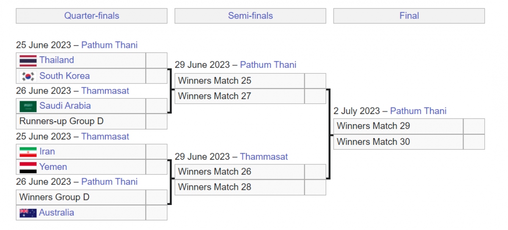Open Thammasat venue link for 29 June semi-final
The width and height of the screenshot is (508, 230).
(x=264, y=157)
